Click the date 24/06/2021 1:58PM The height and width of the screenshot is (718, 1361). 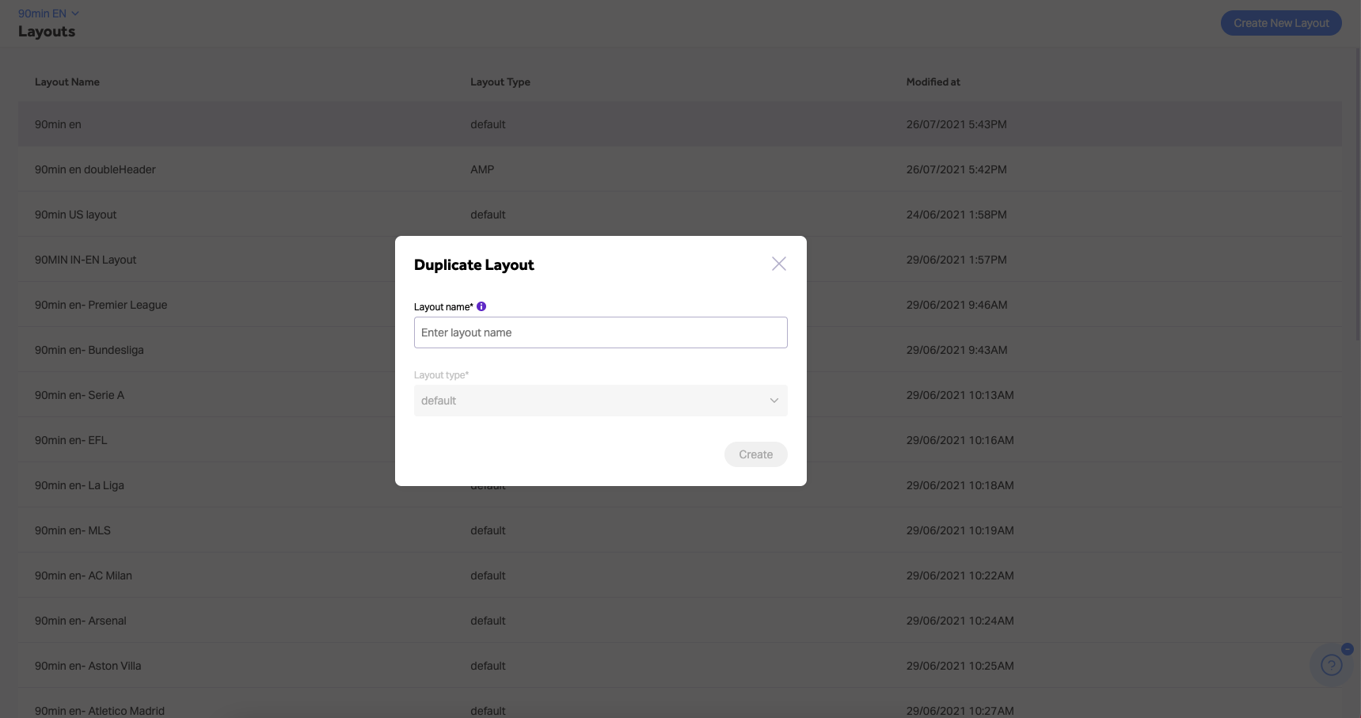956,215
